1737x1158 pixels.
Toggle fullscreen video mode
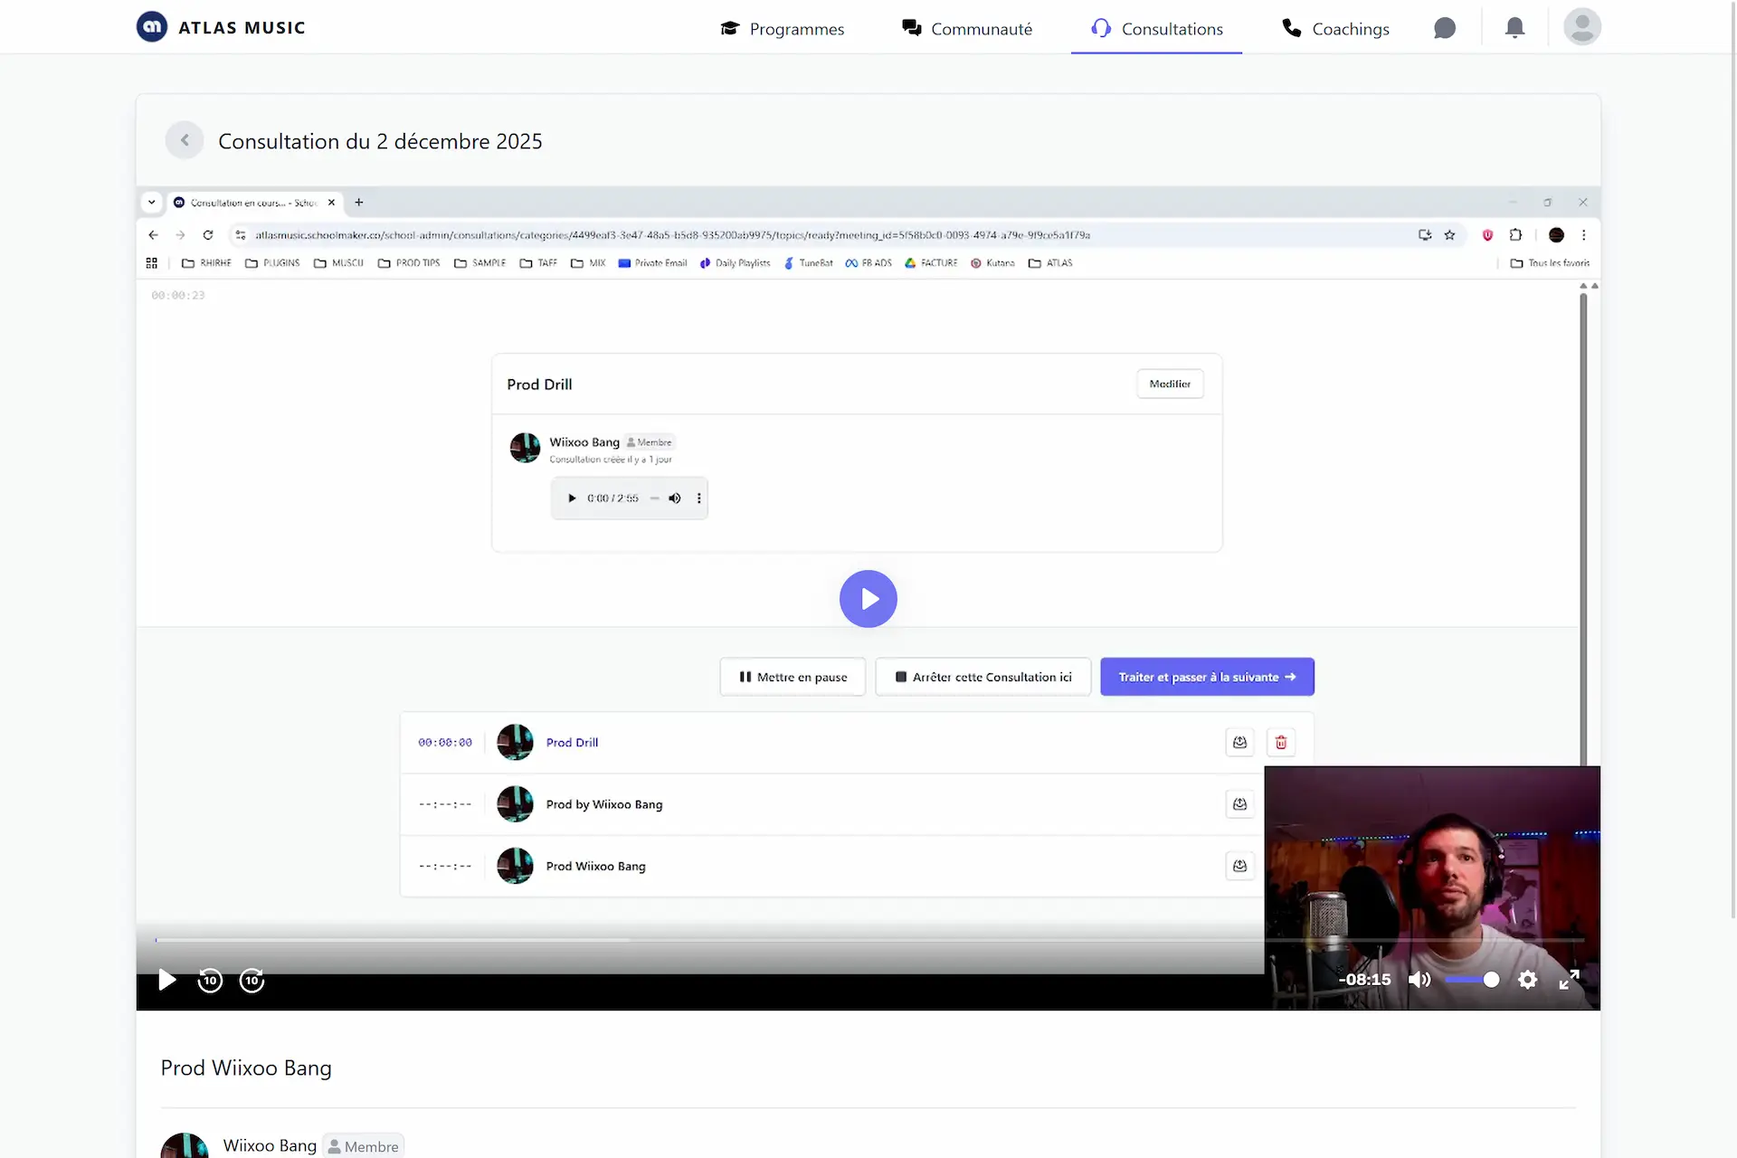click(x=1570, y=980)
